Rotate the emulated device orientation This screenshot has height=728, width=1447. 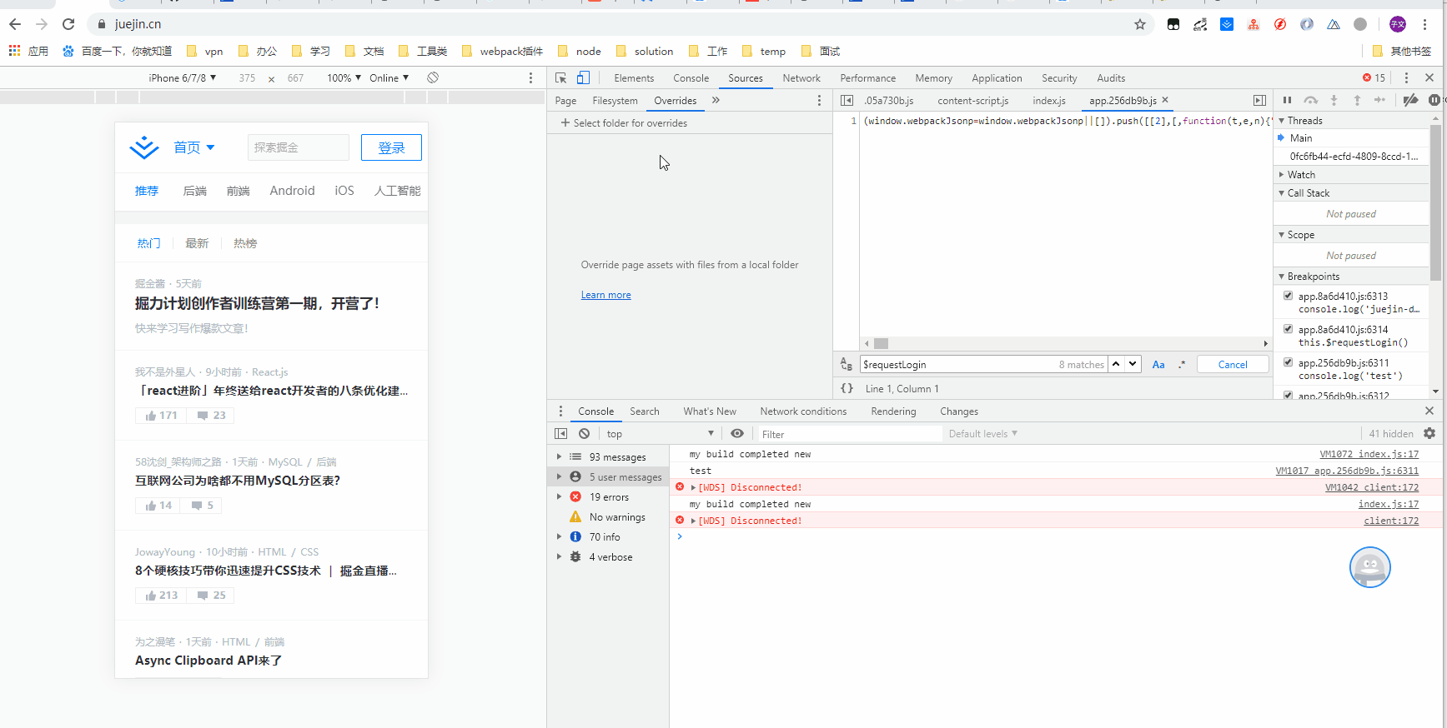[x=433, y=77]
